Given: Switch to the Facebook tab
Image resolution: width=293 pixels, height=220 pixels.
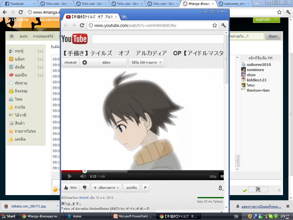Looking at the screenshot, I should [20, 3].
